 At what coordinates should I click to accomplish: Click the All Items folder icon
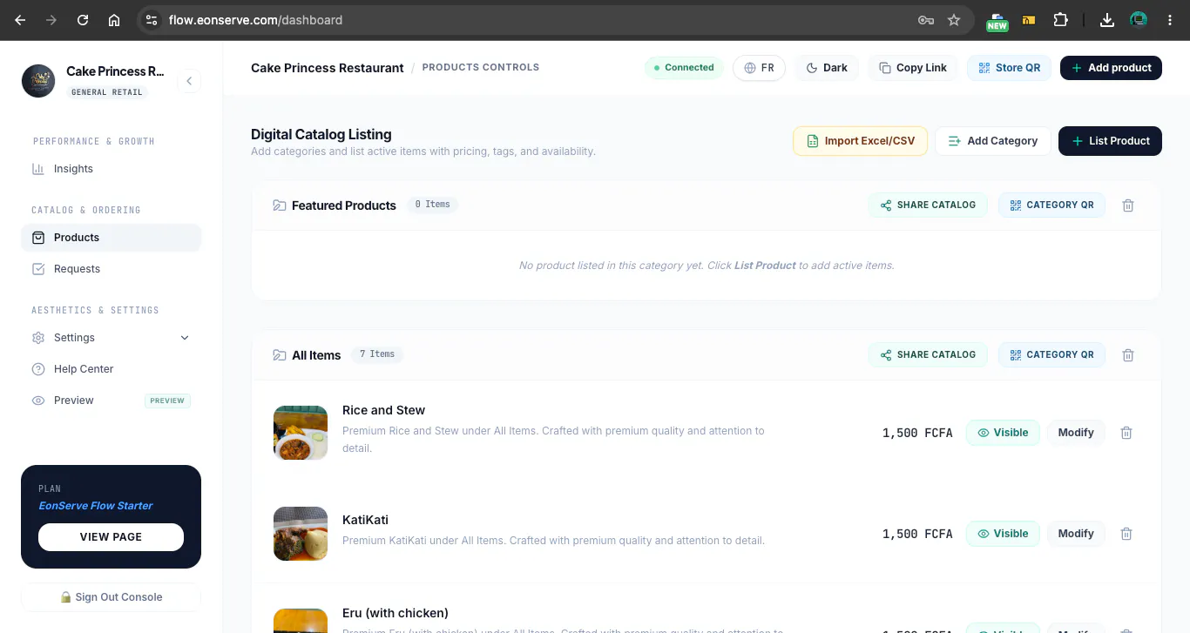click(x=280, y=355)
